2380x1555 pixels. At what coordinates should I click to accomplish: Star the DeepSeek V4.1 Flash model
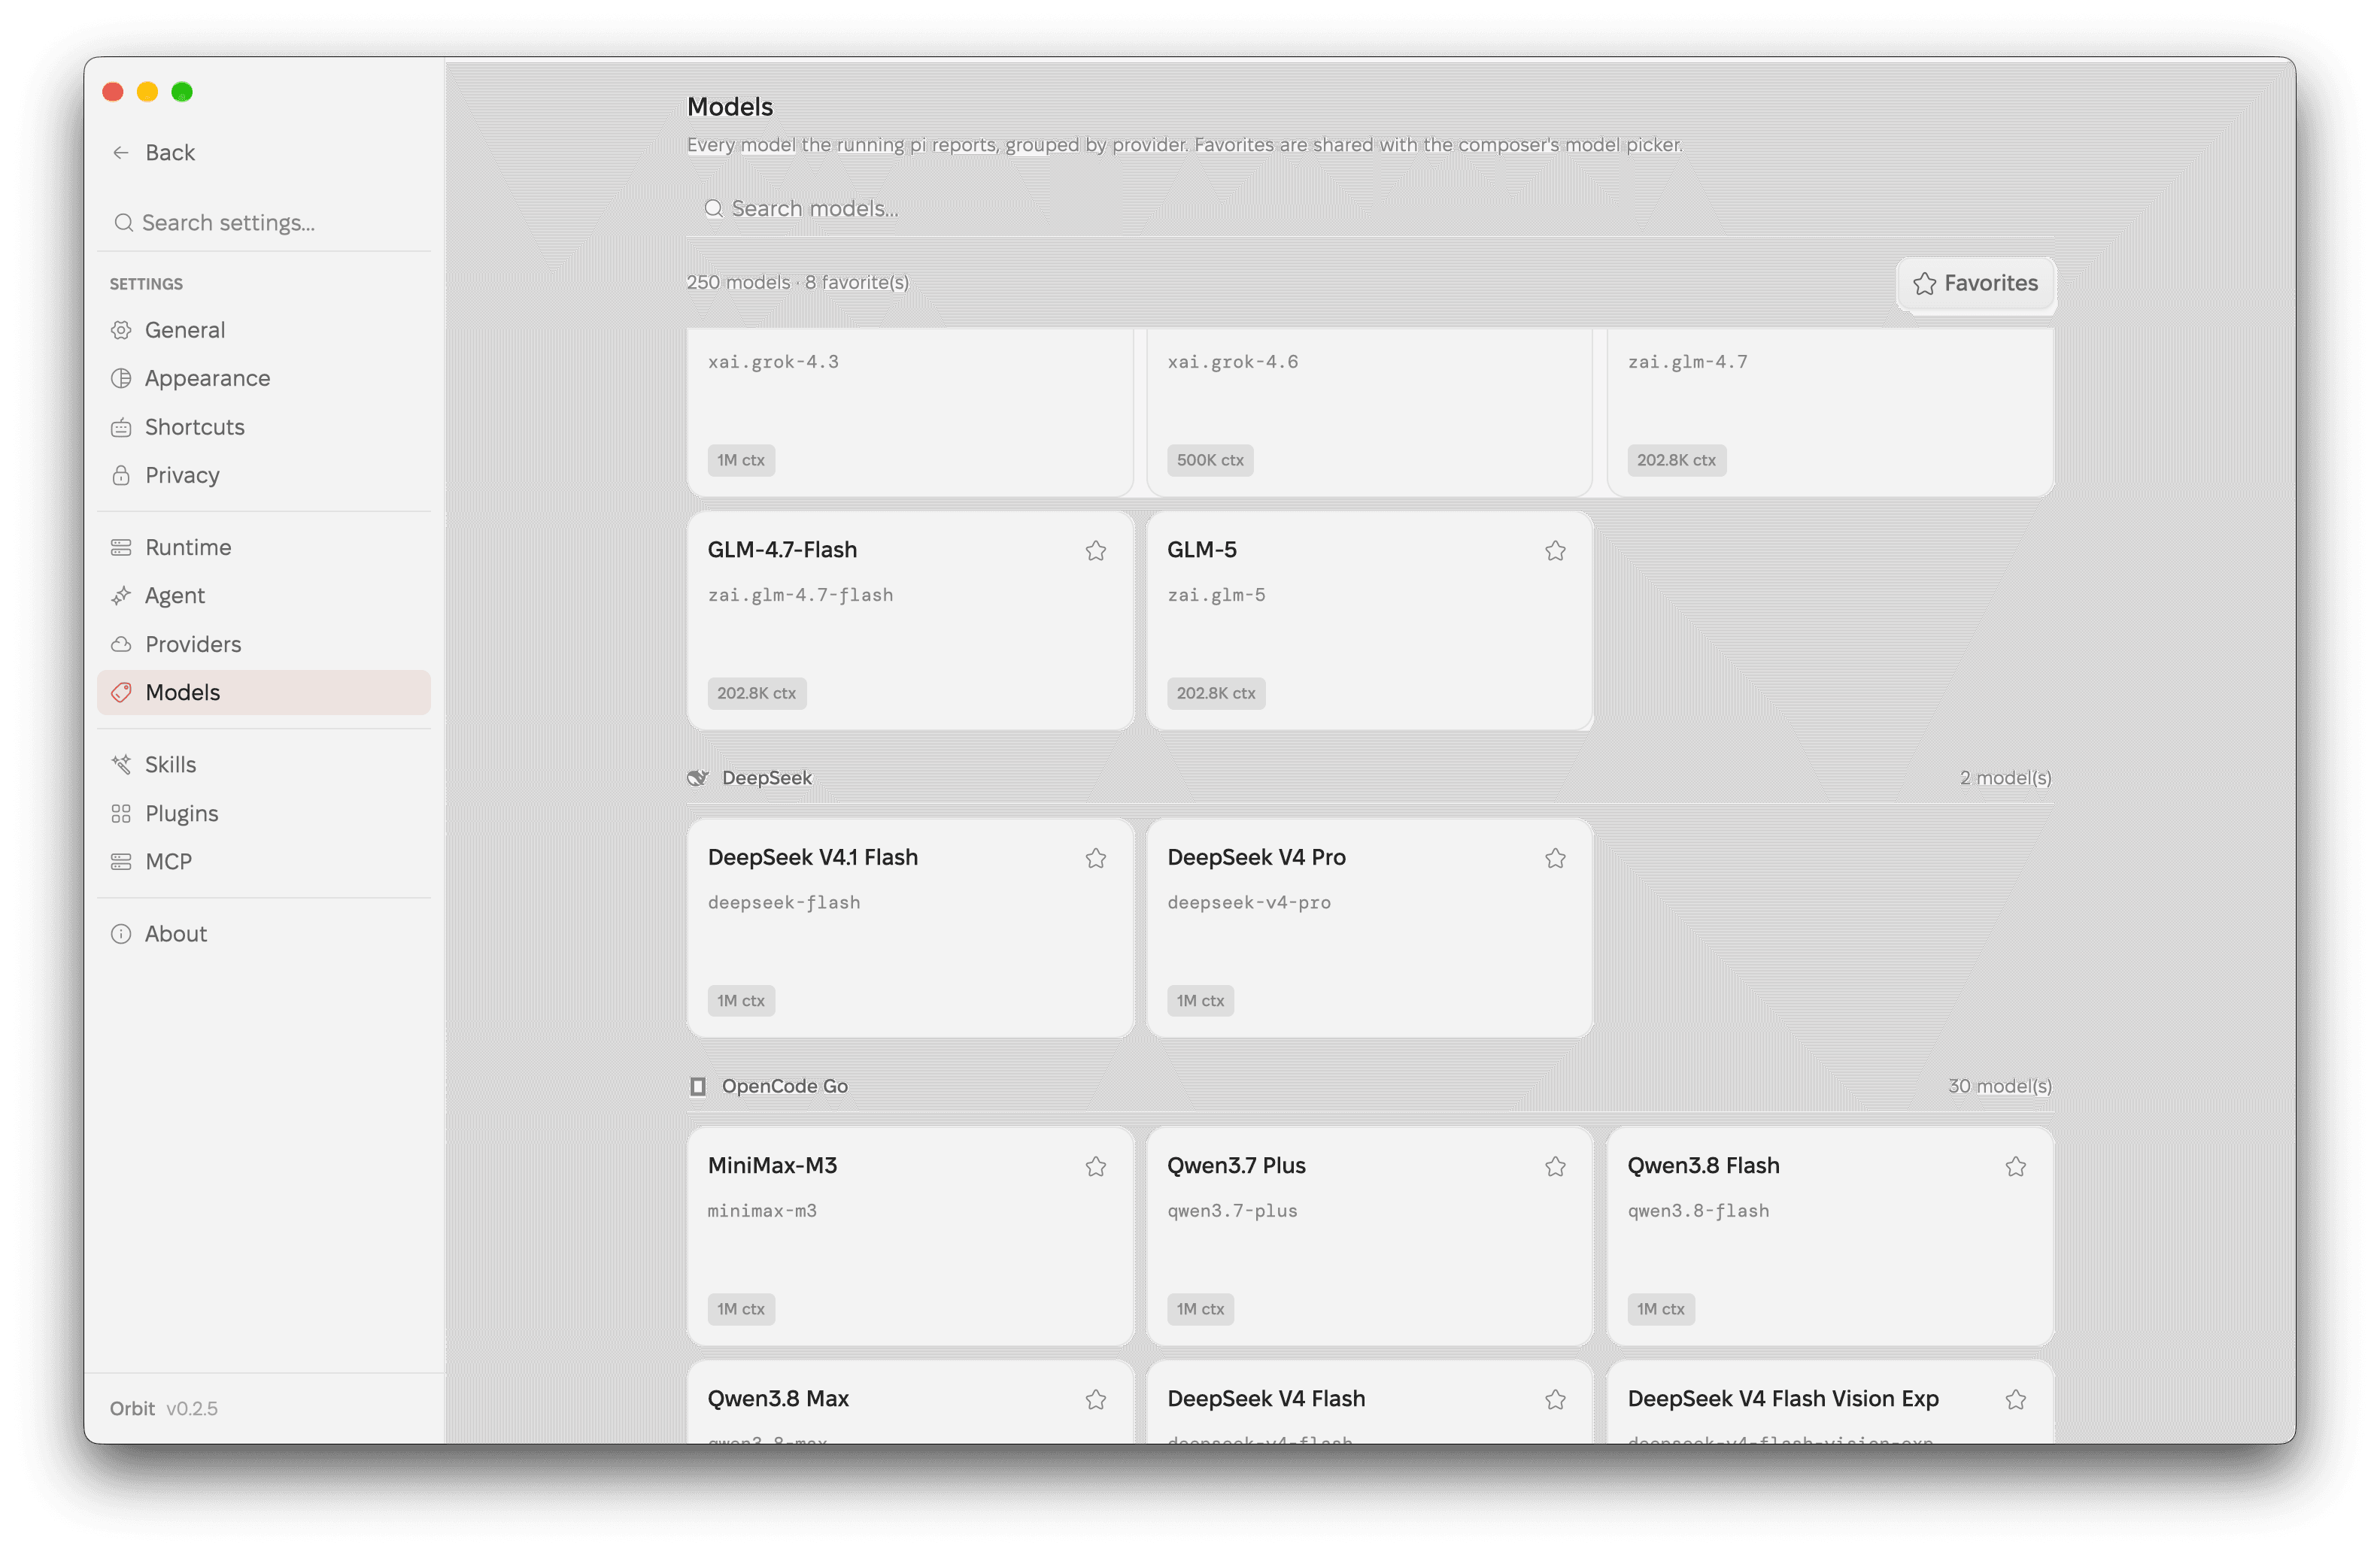[x=1096, y=859]
